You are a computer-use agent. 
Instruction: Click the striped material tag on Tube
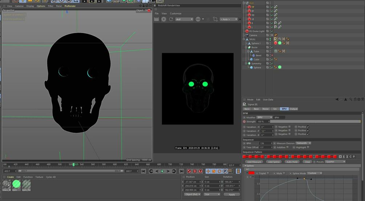(x=276, y=51)
